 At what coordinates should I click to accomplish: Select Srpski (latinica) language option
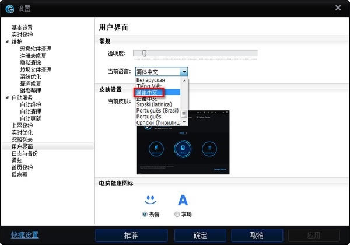click(x=158, y=104)
